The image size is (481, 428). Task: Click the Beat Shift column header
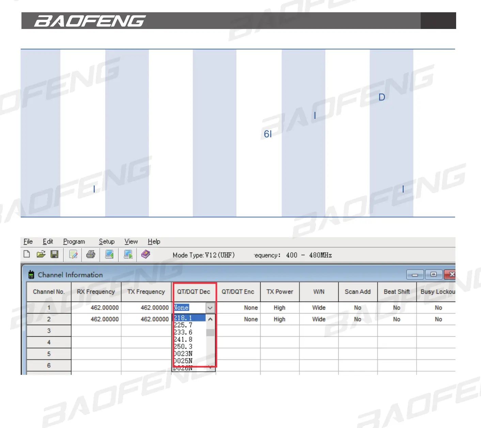397,292
